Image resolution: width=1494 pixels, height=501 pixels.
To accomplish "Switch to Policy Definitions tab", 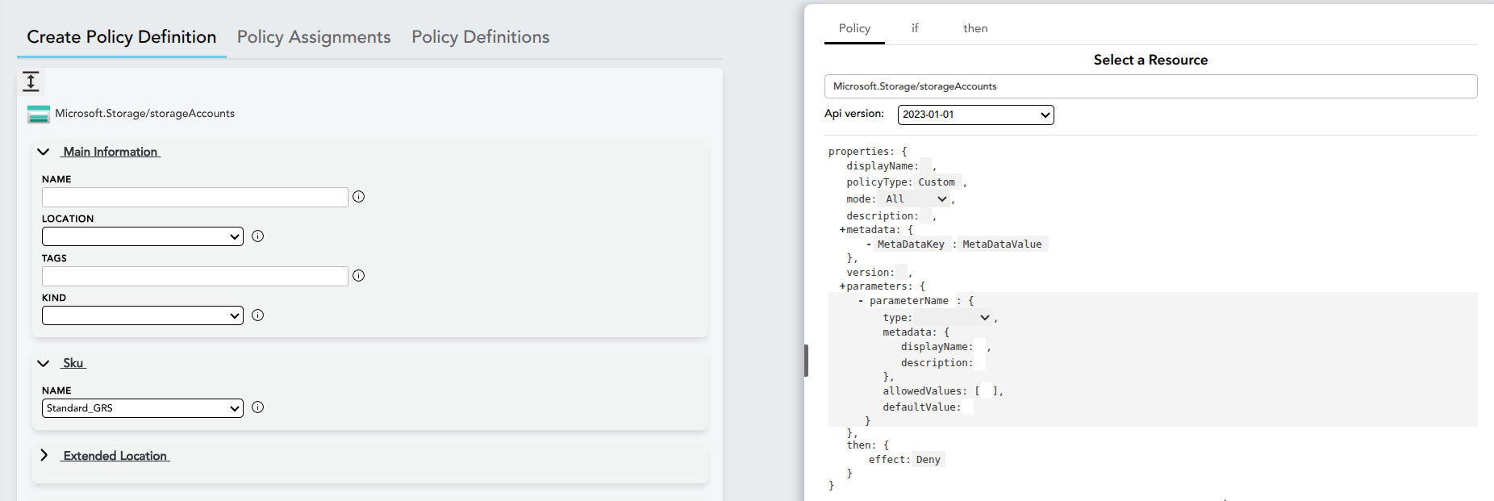I will [481, 37].
